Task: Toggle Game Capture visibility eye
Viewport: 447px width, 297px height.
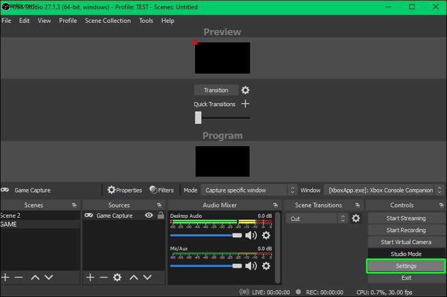Action: 149,215
